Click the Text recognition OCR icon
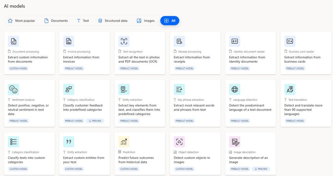The image size is (333, 176). pos(124,41)
